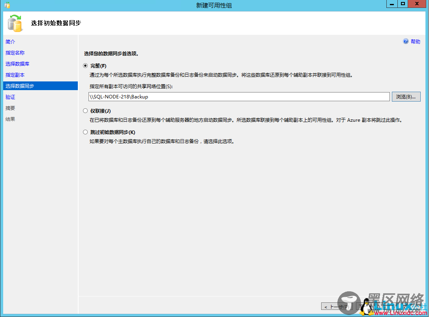Open the 指定名称 step in sidebar

15,53
